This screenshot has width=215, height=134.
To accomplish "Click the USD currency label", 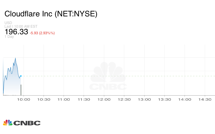I will [8, 23].
